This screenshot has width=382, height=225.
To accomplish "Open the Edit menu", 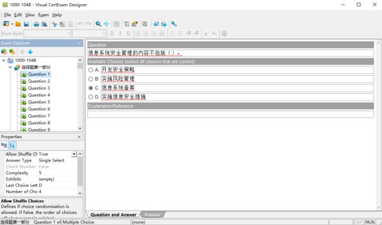I will pos(18,15).
